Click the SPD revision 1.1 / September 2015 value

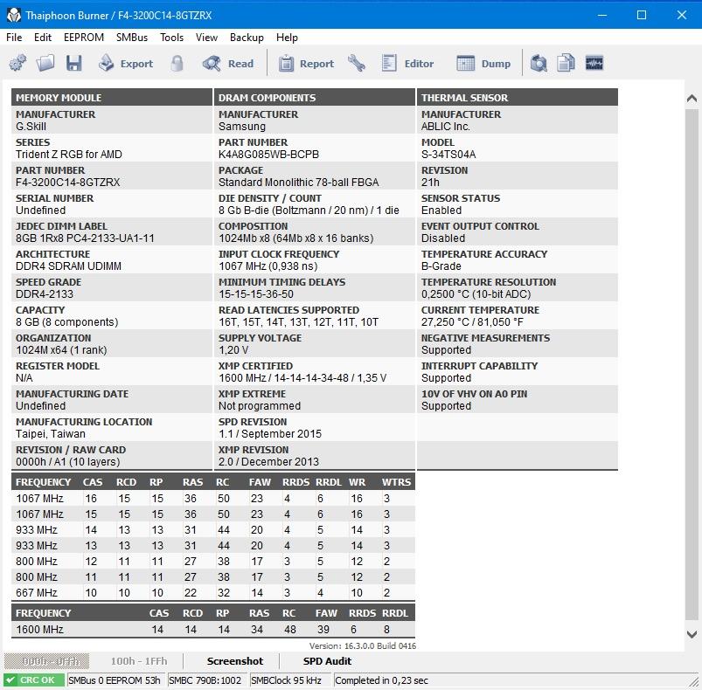tap(270, 434)
